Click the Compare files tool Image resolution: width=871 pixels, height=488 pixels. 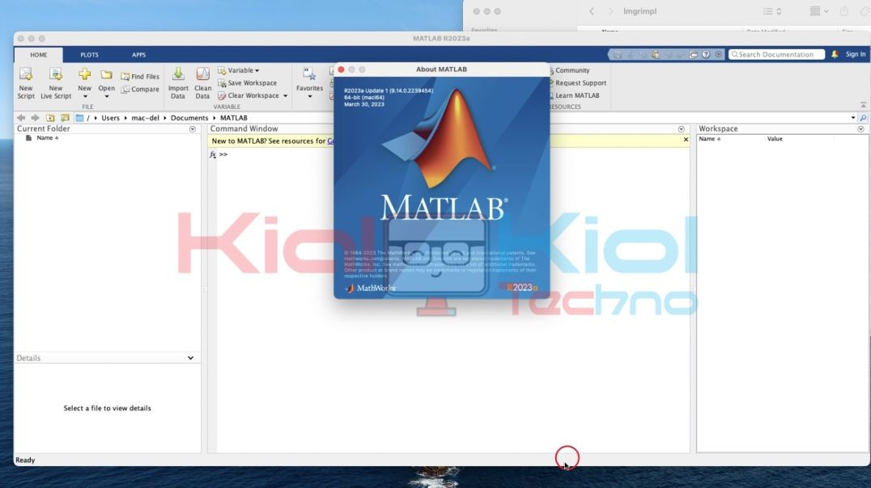coord(140,90)
